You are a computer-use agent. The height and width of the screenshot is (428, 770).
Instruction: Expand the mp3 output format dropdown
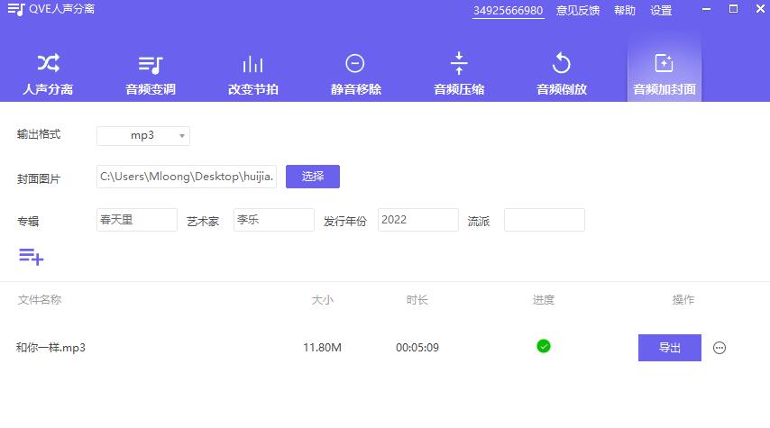pos(143,136)
